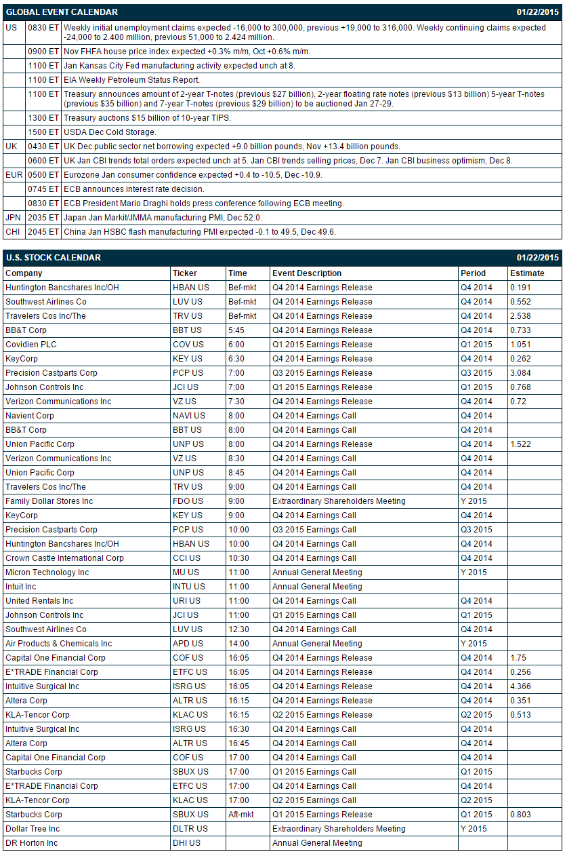The width and height of the screenshot is (565, 856).
Task: Click Starbucks estimate 0.803
Action: point(522,815)
